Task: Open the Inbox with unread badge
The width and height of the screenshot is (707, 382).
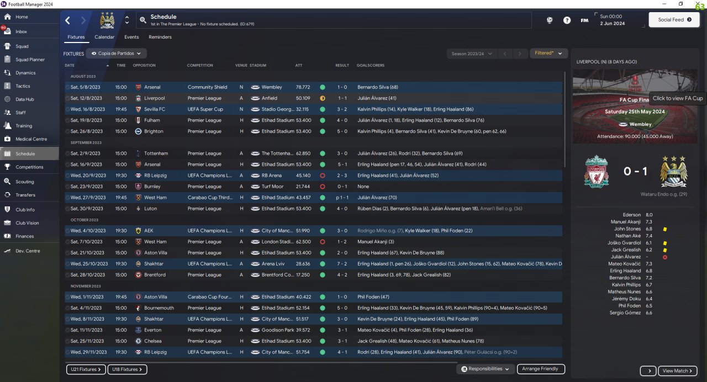Action: coord(29,31)
